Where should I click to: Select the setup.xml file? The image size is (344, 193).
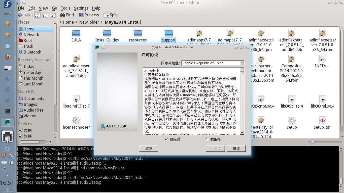(323, 123)
